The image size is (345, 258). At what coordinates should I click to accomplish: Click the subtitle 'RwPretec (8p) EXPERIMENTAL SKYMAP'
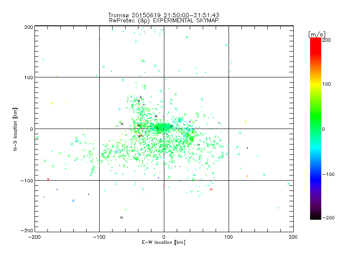[x=163, y=21]
